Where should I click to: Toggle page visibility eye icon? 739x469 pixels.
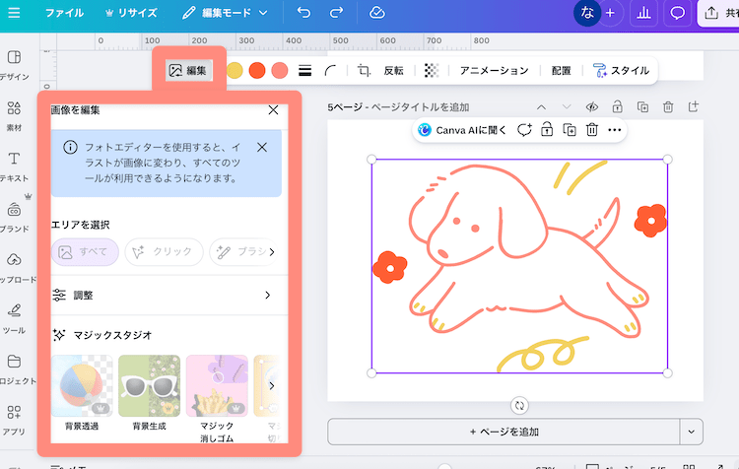click(592, 107)
